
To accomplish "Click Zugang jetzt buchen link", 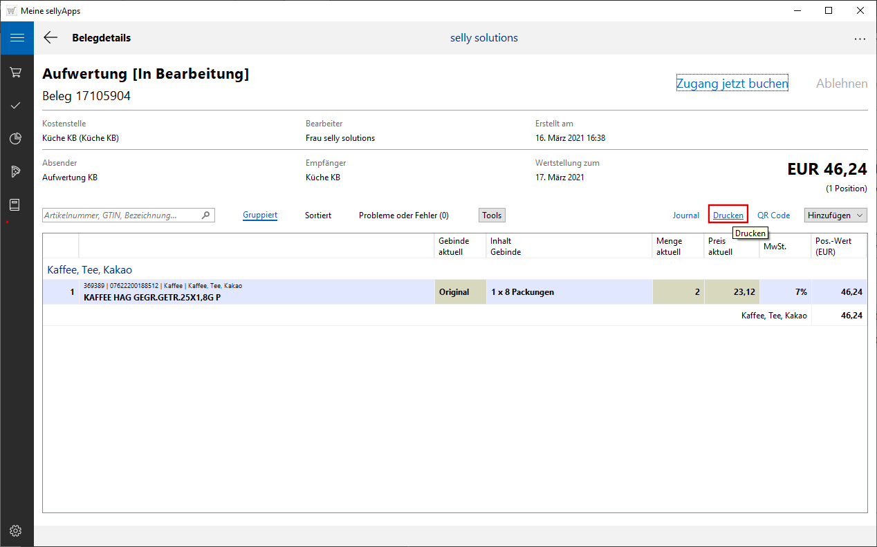I will pyautogui.click(x=732, y=84).
